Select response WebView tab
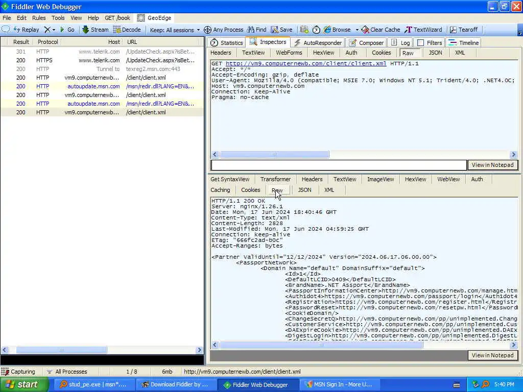This screenshot has width=523, height=392. pos(448,179)
